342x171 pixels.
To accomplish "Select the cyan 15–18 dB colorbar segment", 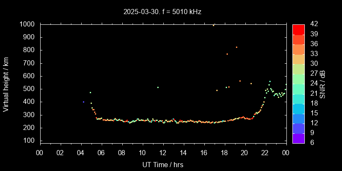I will tap(298, 108).
